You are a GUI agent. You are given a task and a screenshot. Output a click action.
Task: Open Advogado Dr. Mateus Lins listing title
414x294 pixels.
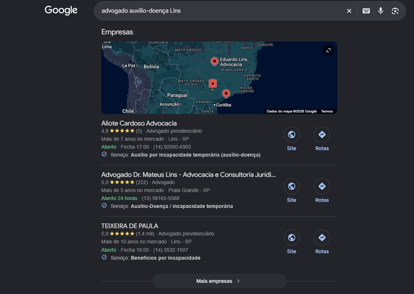pyautogui.click(x=189, y=175)
